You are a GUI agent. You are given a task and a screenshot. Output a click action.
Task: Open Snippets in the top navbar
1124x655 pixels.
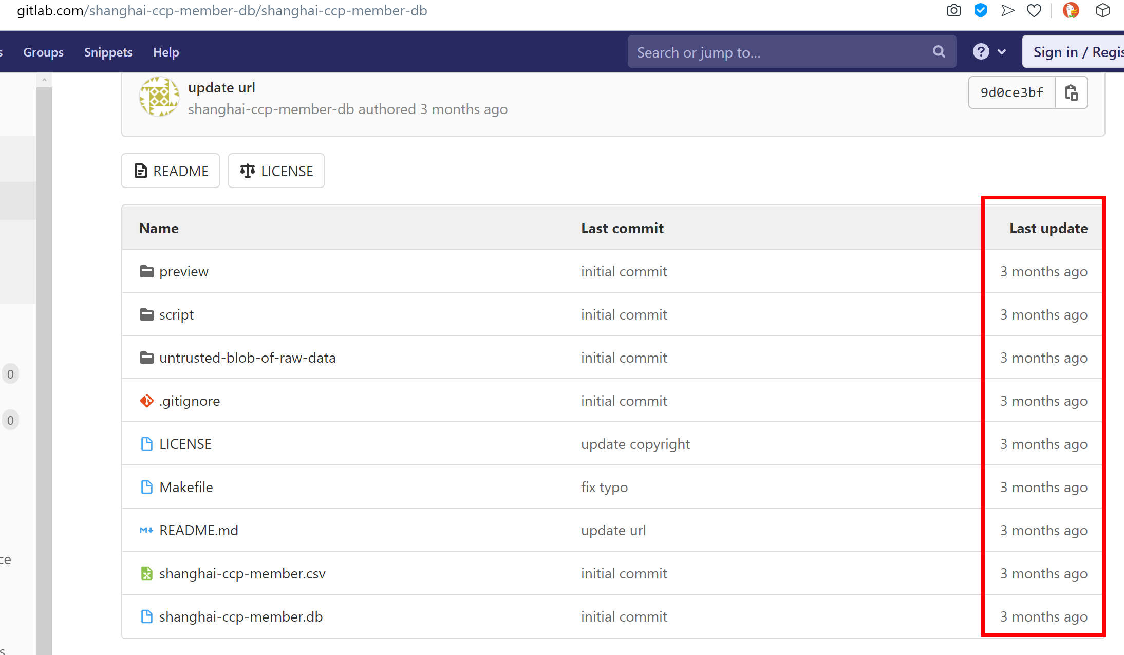tap(108, 52)
